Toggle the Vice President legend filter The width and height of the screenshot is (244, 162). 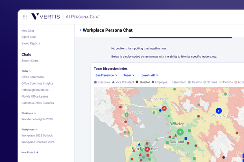point(113,82)
